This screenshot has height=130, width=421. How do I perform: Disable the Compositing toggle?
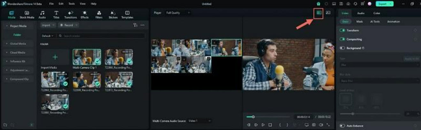pos(342,39)
